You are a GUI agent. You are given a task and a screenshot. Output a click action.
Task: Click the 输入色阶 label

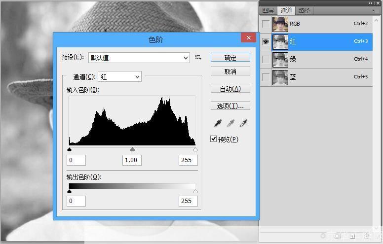tap(83, 90)
